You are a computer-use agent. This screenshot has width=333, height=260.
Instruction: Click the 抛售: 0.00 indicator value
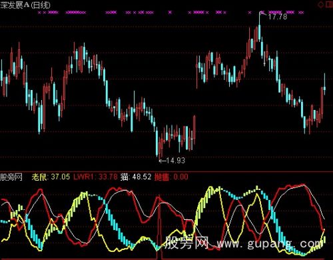pyautogui.click(x=171, y=177)
